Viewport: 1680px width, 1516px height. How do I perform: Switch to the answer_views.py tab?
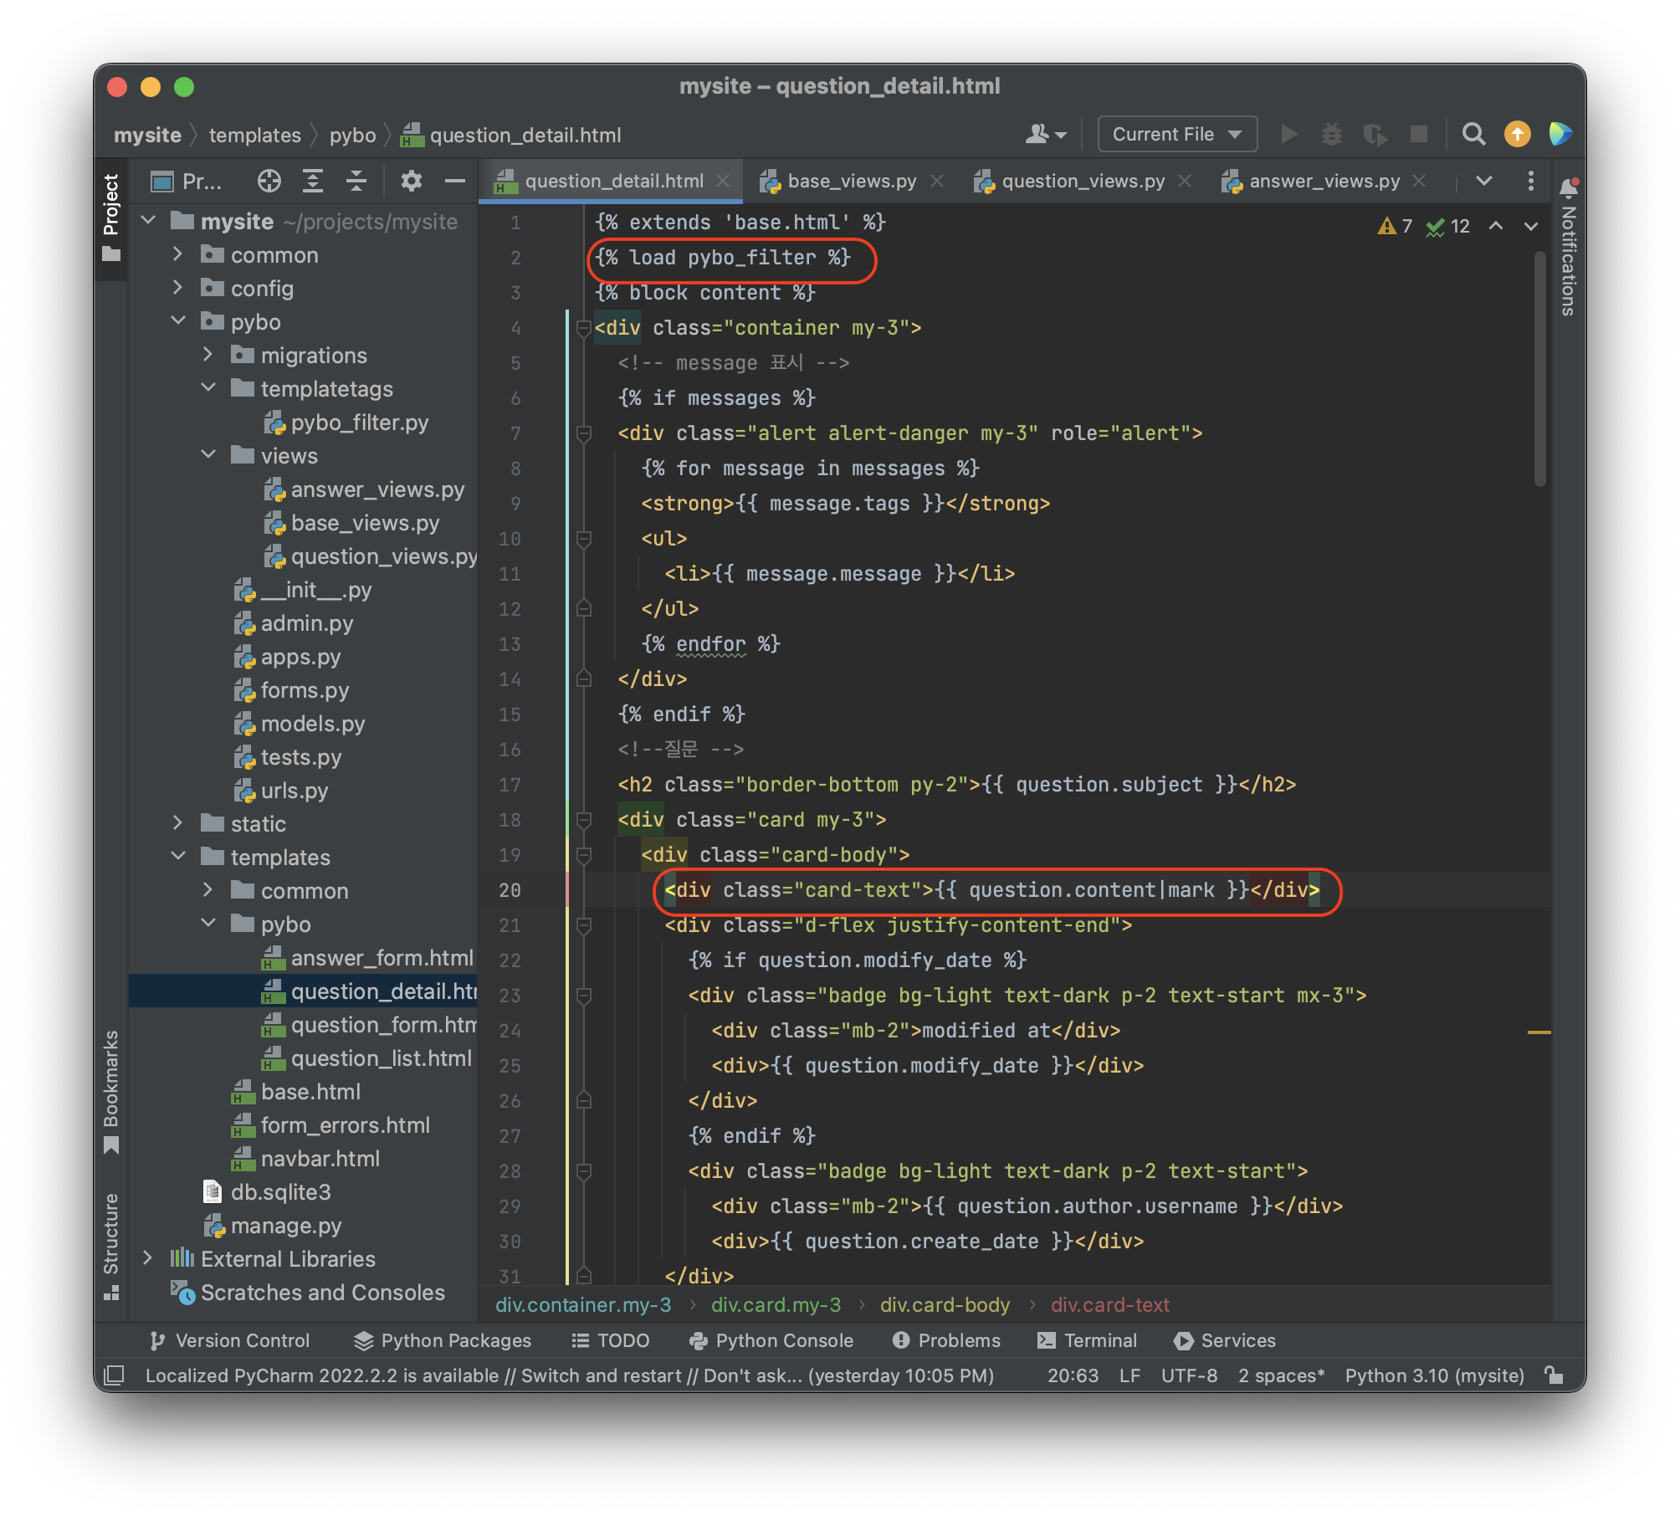(x=1324, y=181)
